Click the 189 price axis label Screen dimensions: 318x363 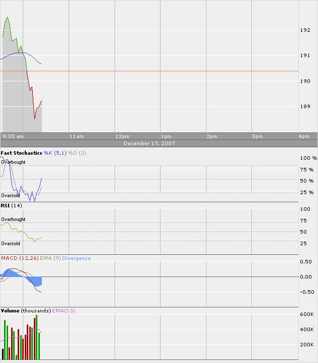click(305, 107)
